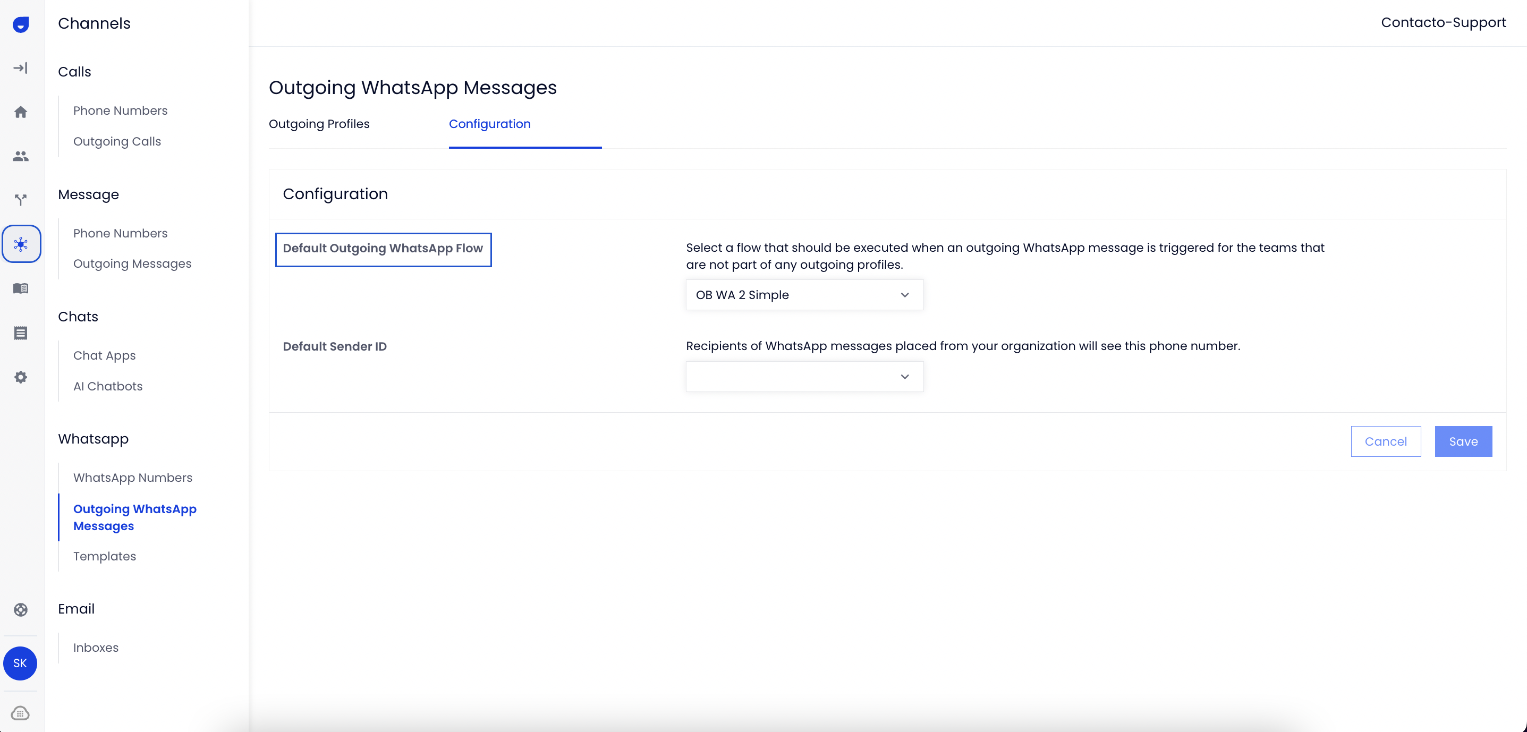
Task: Expand the sidebar with the arrow icon
Action: point(21,68)
